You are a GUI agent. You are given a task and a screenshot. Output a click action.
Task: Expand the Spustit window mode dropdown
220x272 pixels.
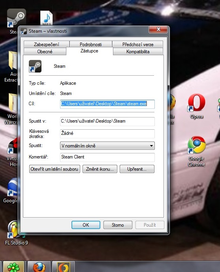107,146
